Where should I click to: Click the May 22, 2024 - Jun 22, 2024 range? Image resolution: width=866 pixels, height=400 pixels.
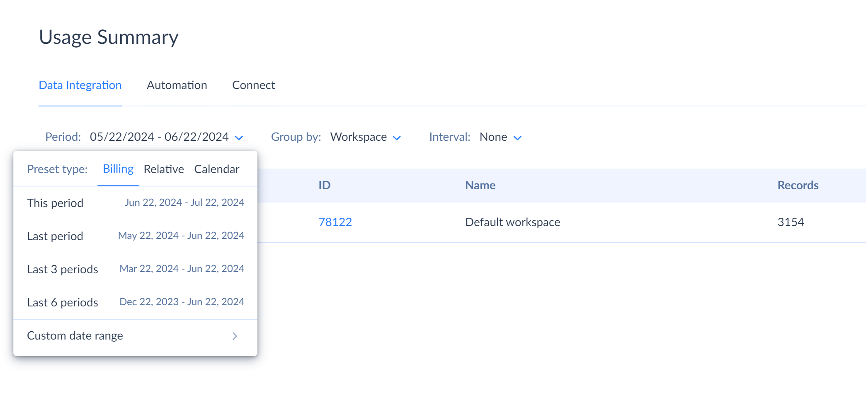[x=181, y=236]
